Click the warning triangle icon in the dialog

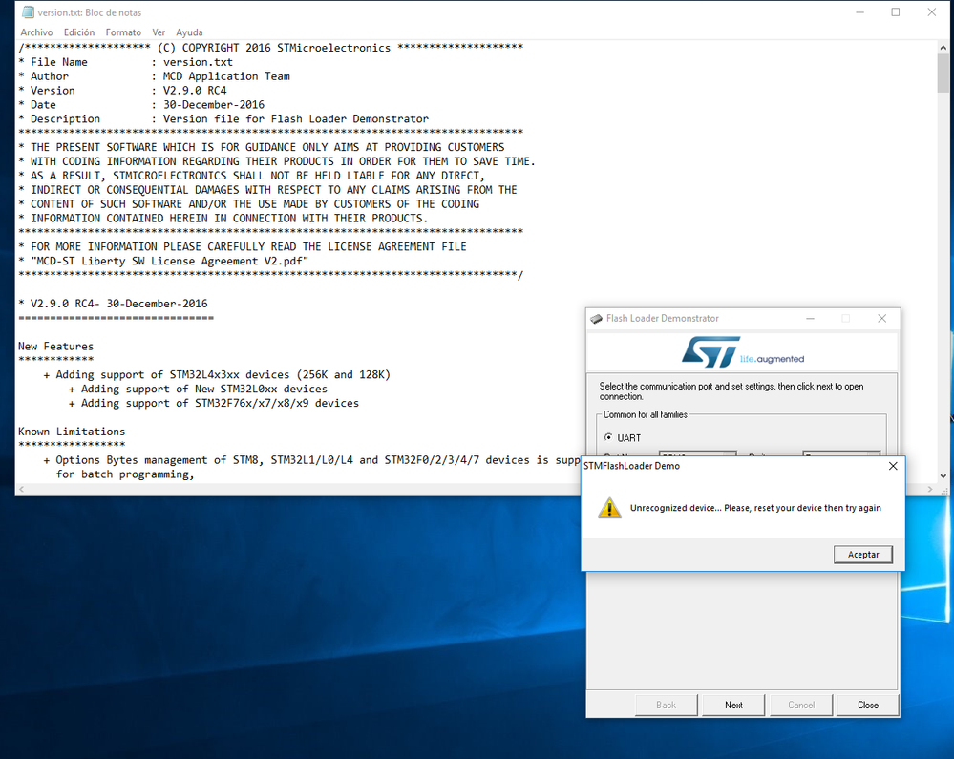pos(609,508)
